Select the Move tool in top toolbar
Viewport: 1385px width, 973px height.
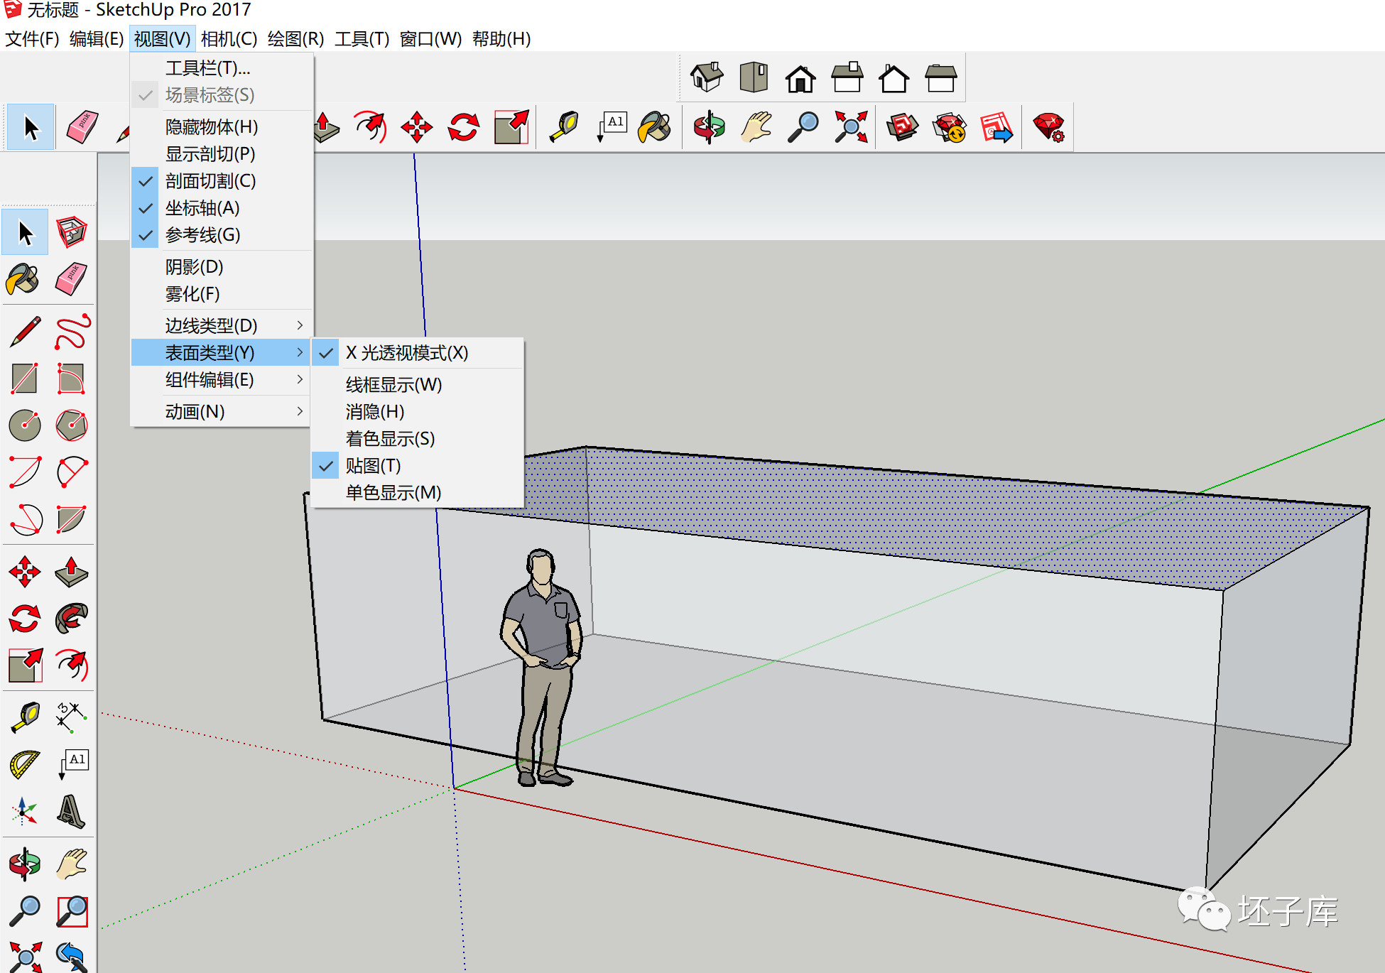[x=416, y=128]
